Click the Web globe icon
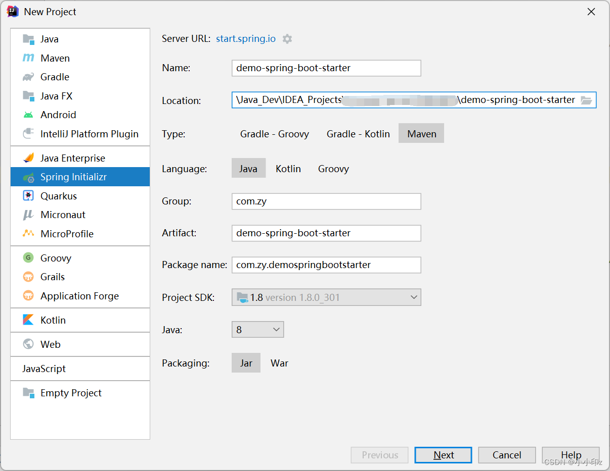Screen dimensions: 610x471 28,344
